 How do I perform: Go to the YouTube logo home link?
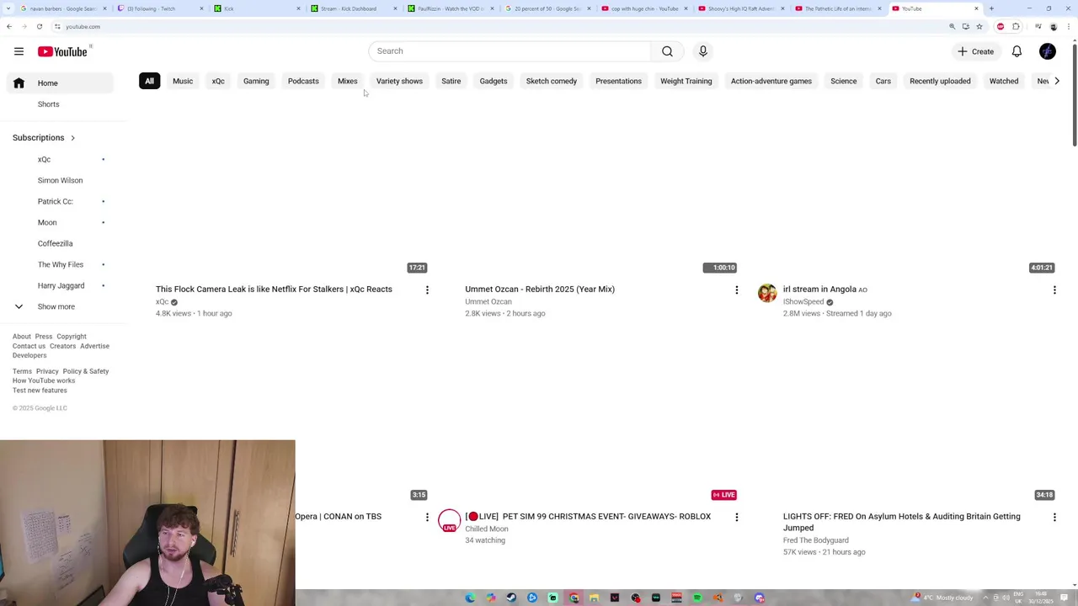62,51
